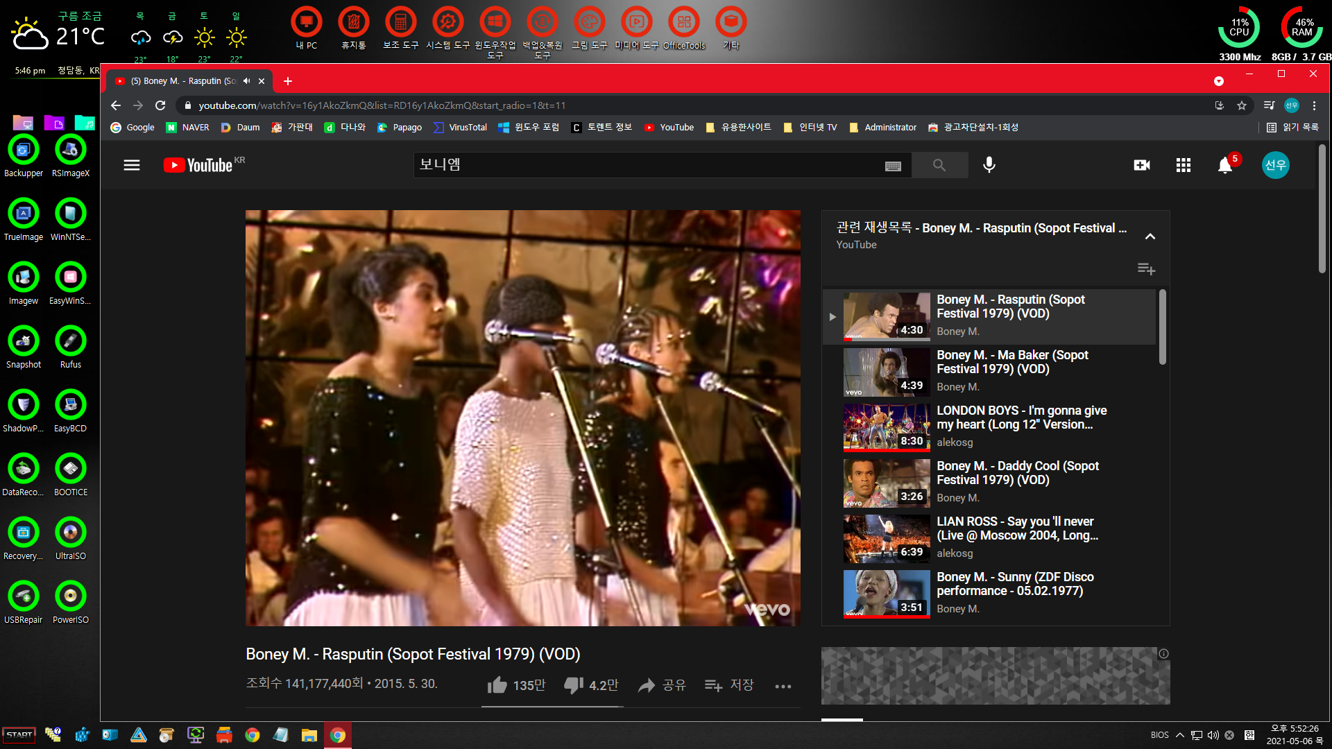1332x749 pixels.
Task: Open the Google bookmark
Action: coord(133,128)
